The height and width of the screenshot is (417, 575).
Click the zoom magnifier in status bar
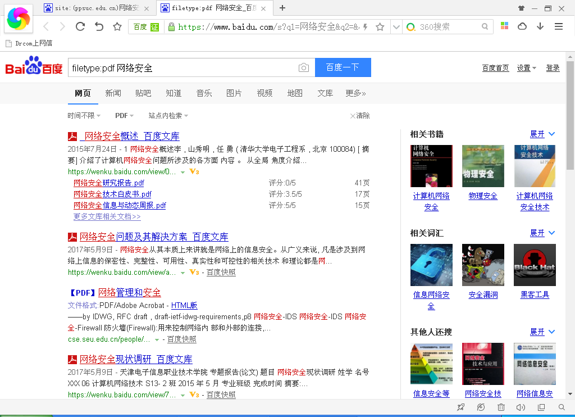[562, 407]
